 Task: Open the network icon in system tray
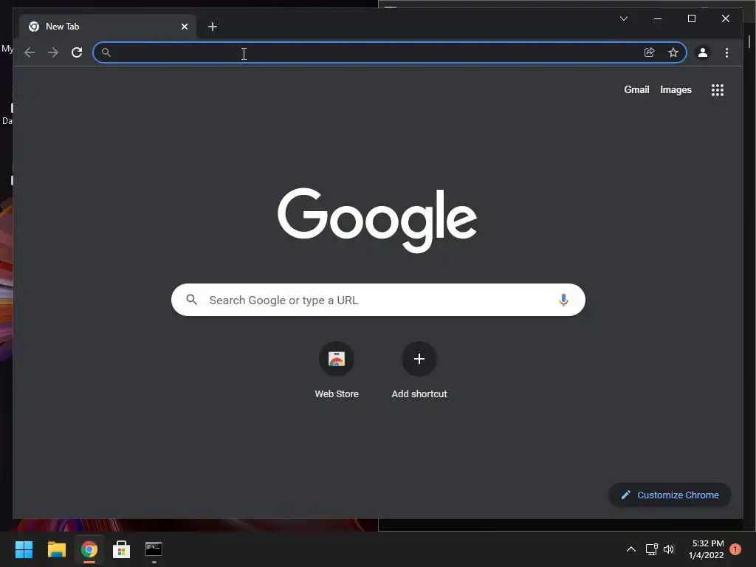tap(651, 549)
